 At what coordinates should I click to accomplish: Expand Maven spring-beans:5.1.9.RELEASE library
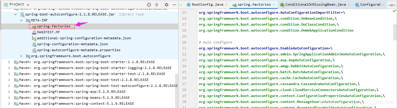click(9, 98)
